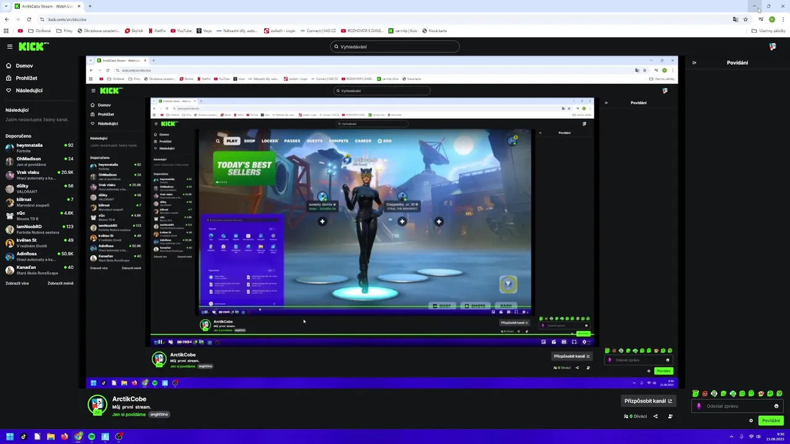Click the share icon under the stream
Screen dimensions: 790x444
pyautogui.click(x=655, y=416)
